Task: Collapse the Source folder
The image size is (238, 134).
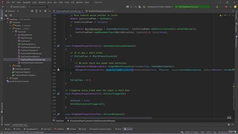Action: click(x=10, y=29)
